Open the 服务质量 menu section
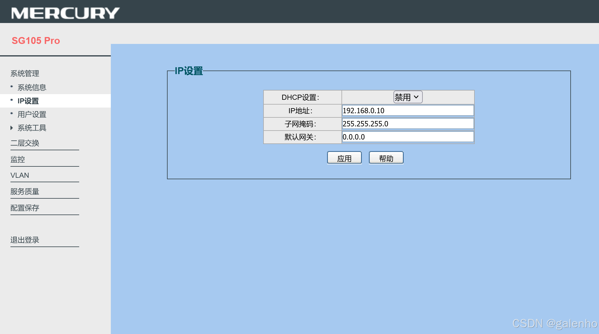599x334 pixels. point(25,191)
